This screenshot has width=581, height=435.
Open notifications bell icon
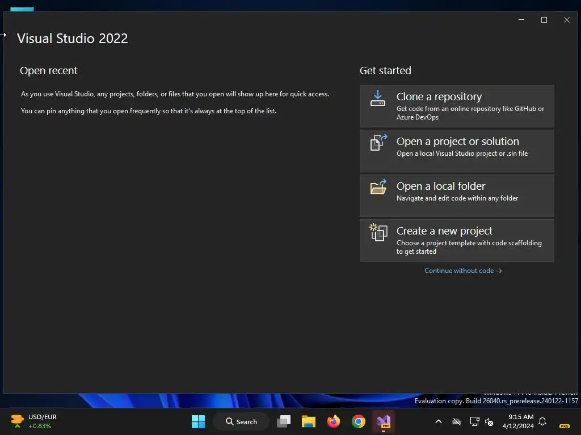click(x=542, y=421)
